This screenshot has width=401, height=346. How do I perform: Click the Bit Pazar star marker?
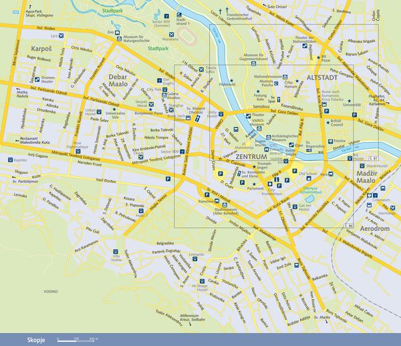318,57
